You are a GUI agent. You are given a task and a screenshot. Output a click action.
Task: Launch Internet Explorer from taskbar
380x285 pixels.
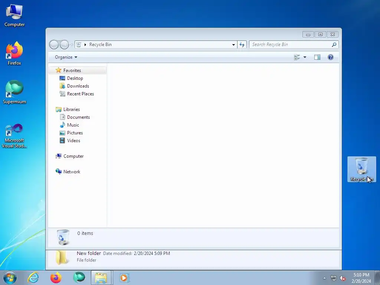(x=33, y=278)
